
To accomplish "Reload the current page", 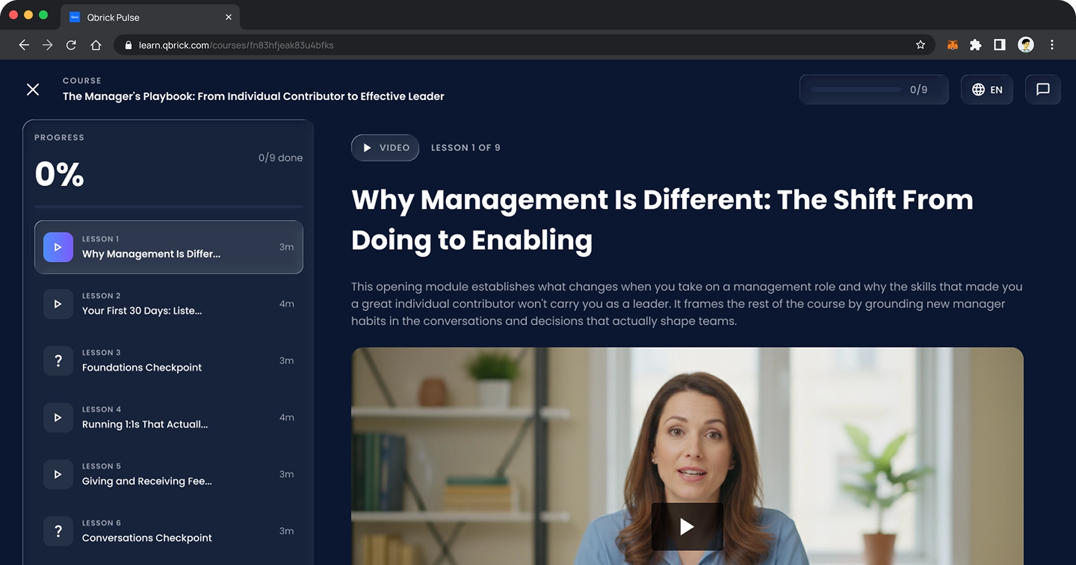I will pyautogui.click(x=71, y=45).
